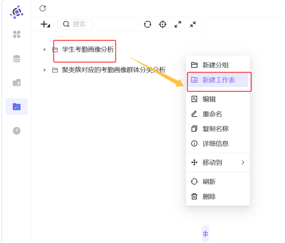Screen dimensions: 285x243
Task: Choose 删除 from context menu
Action: [x=218, y=197]
